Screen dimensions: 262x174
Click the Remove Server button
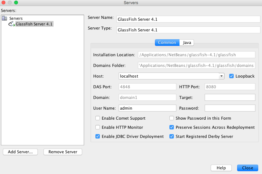click(x=63, y=152)
